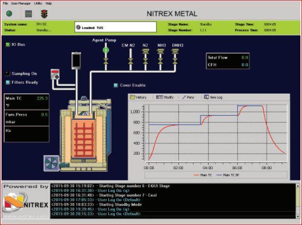
Task: Click the log scroll up arrow
Action: (298, 186)
